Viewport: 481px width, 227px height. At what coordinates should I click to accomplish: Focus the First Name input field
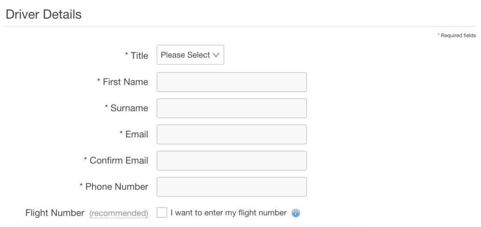pyautogui.click(x=232, y=82)
